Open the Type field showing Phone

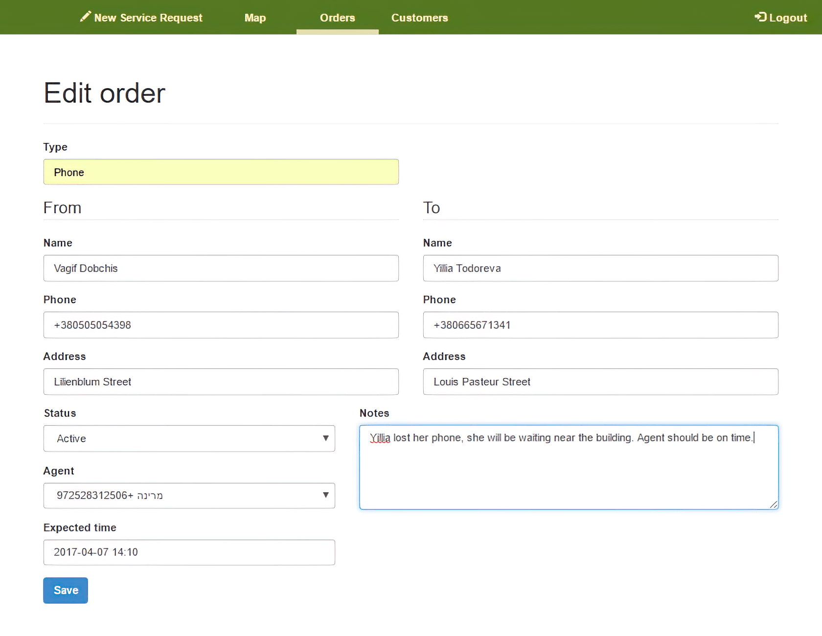(x=221, y=172)
